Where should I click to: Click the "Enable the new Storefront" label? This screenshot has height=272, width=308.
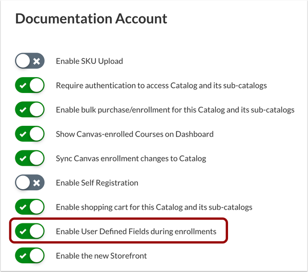pyautogui.click(x=101, y=256)
